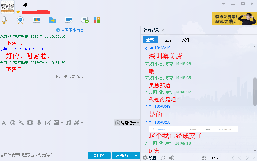Click the font settings letter A icon
Viewport: 257px width, 161px height.
click(x=4, y=123)
